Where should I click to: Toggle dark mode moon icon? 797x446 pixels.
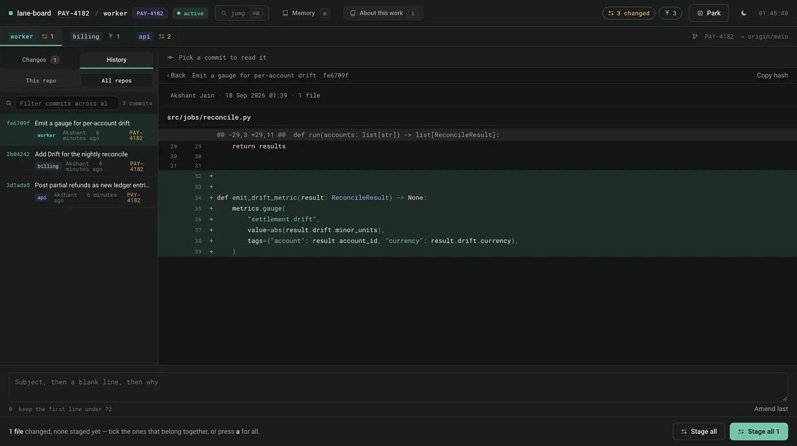(x=743, y=13)
